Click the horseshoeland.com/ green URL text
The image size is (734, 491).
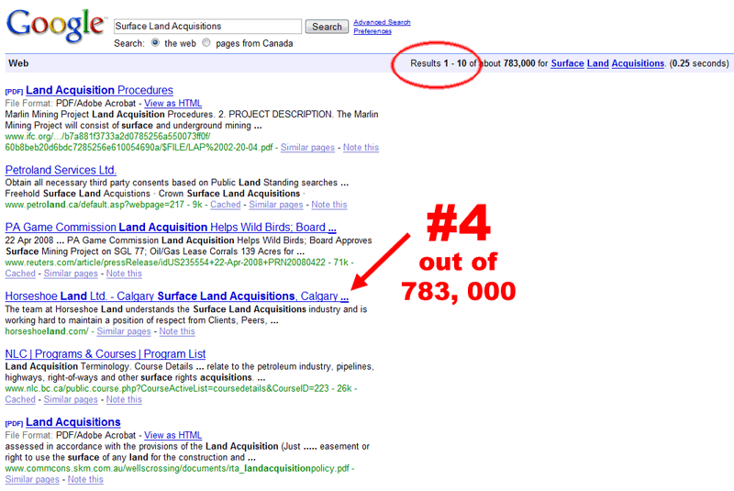click(x=47, y=331)
